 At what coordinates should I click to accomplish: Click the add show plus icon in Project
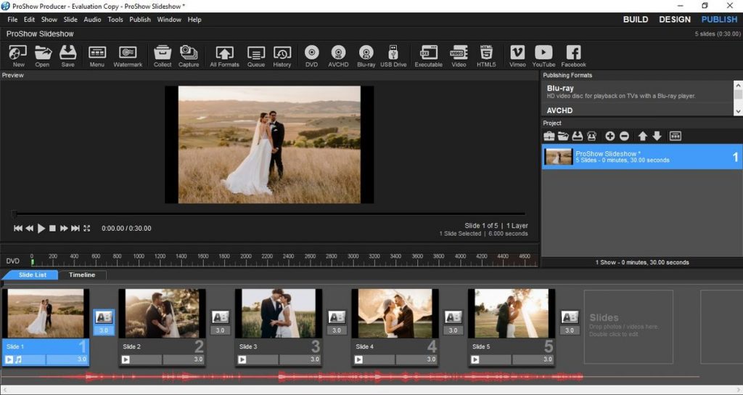pos(609,136)
